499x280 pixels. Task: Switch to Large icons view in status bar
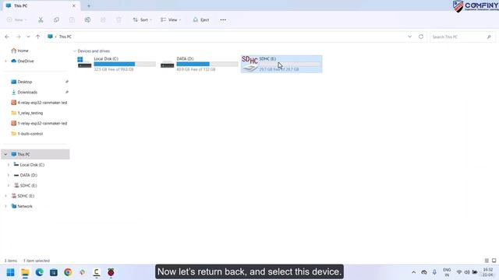494,261
